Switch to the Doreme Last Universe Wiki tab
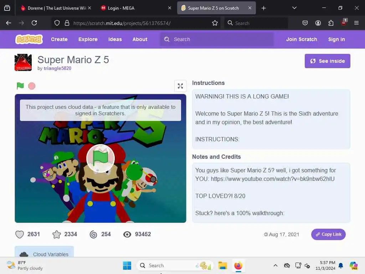The image size is (365, 274). pos(55,8)
